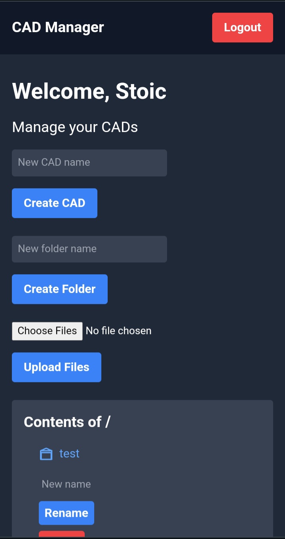Click the Welcome, Stoic heading

(x=89, y=91)
